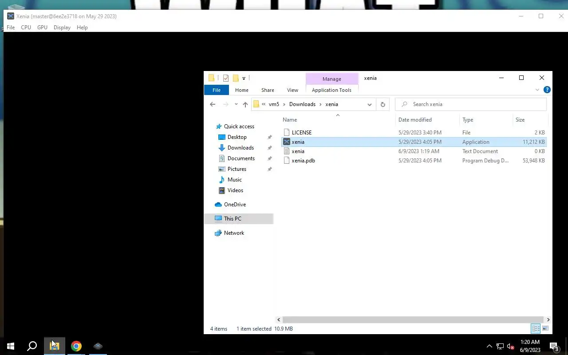Open the Help menu in Xenia

(x=82, y=27)
